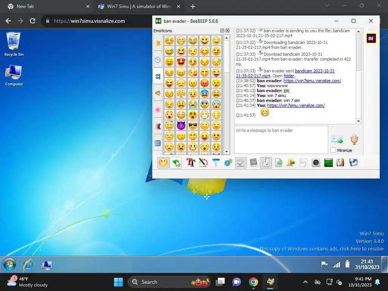Click the green gem toolbar icon
The image size is (388, 291).
pos(176,163)
